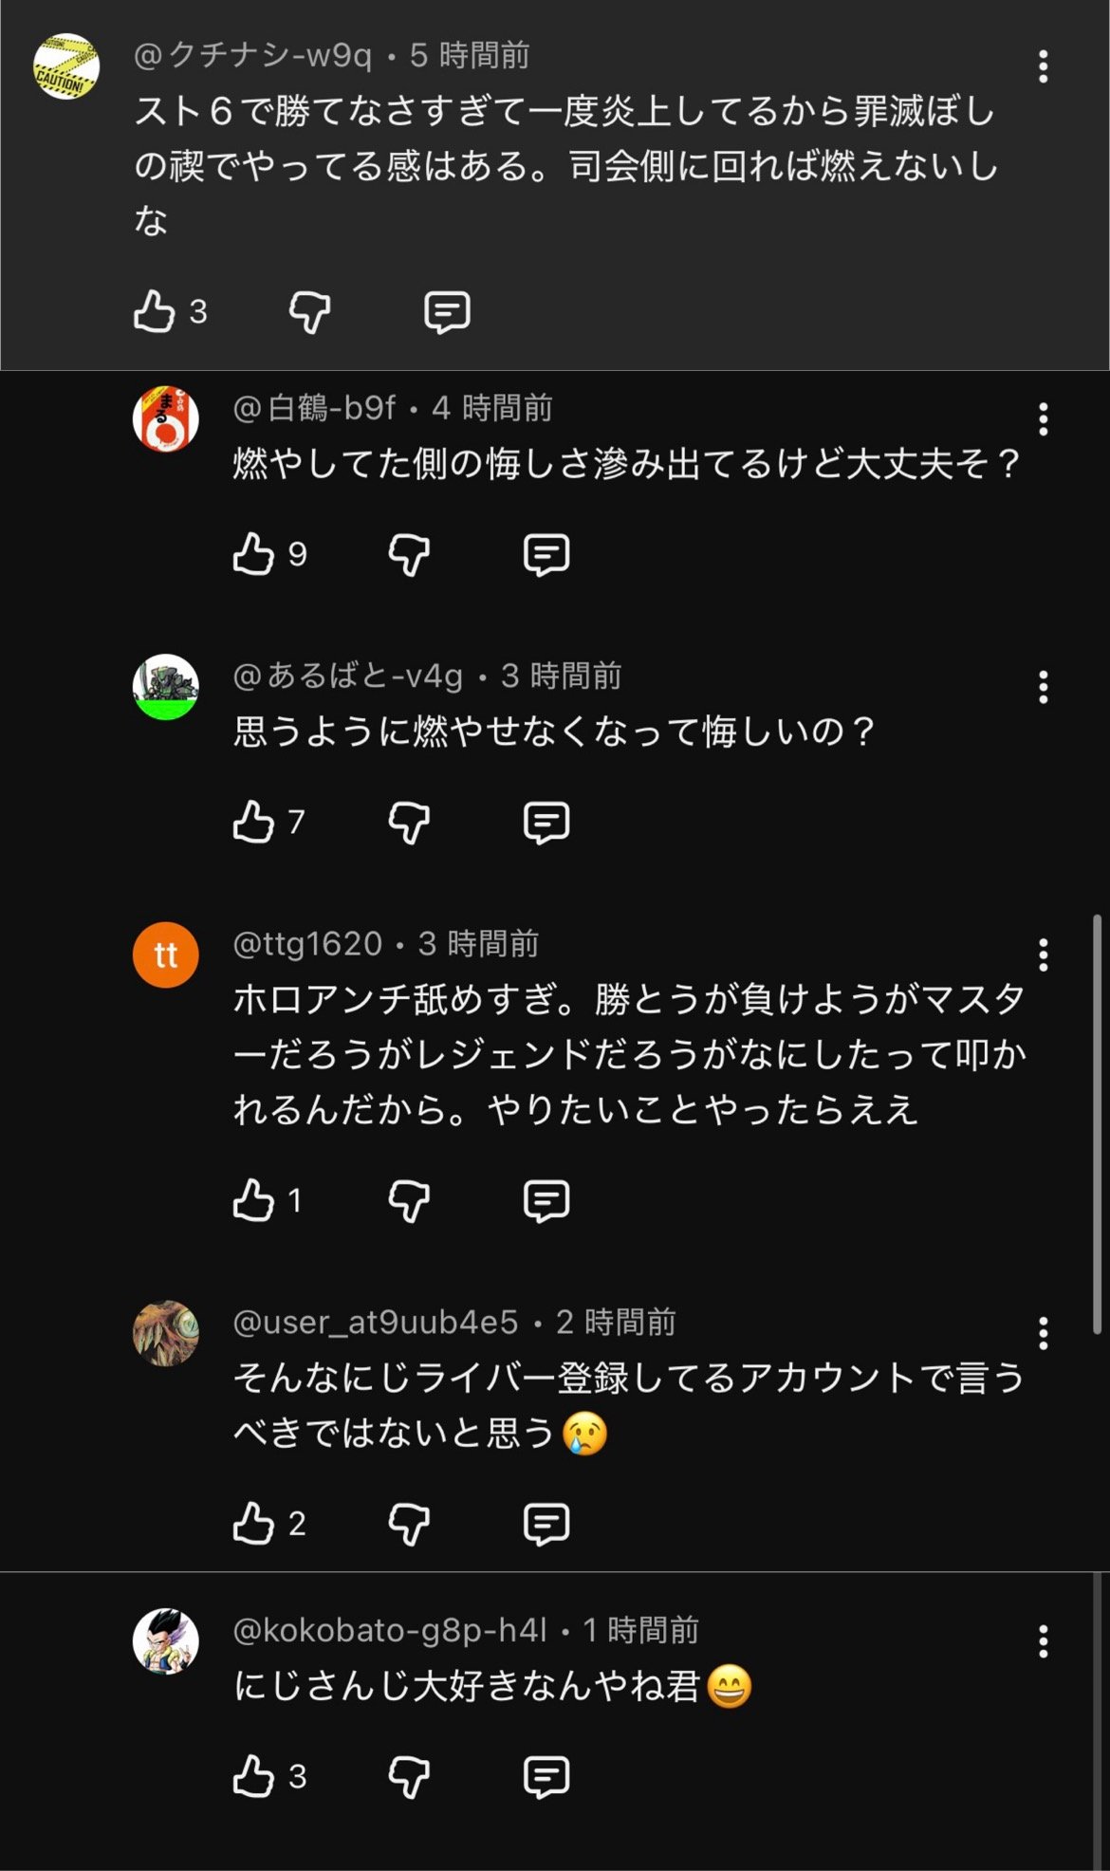Dislike the reply from @あるばと-v4g

(409, 822)
